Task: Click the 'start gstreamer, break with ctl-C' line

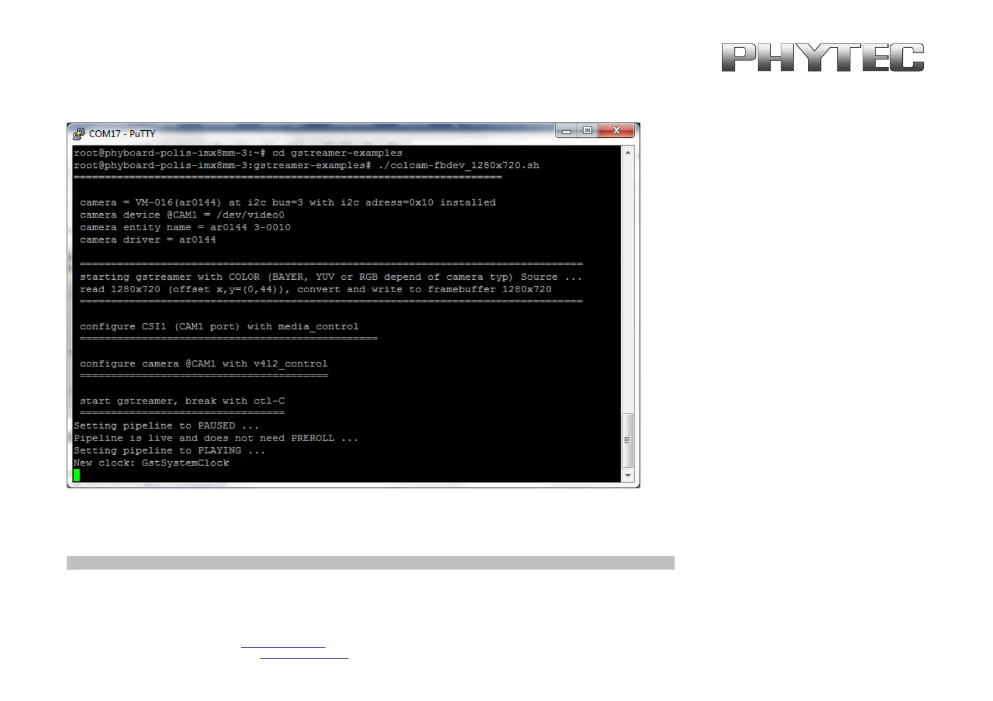Action: [182, 401]
